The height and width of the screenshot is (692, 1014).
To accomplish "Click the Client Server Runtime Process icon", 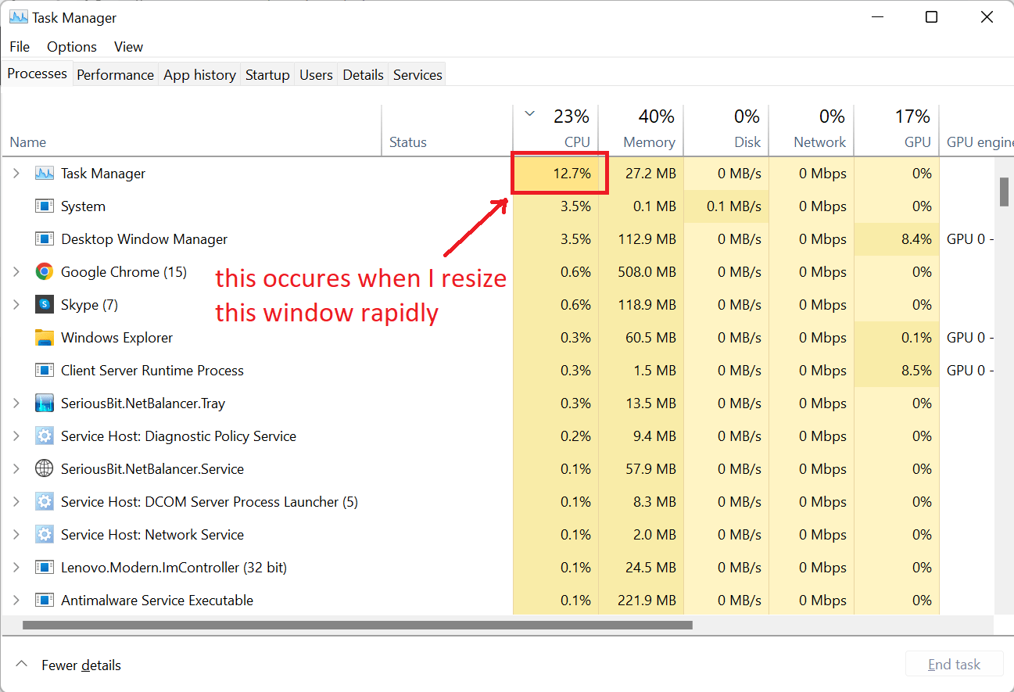I will point(44,371).
